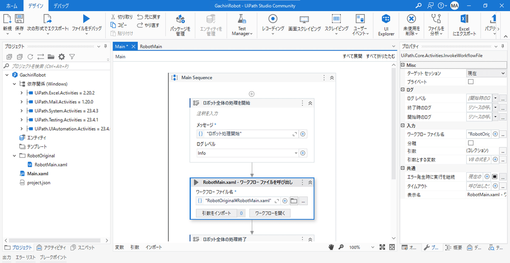This screenshot has width=510, height=263.
Task: Click the 画面スクレイピング (Screen Scraping) icon
Action: pos(304,19)
